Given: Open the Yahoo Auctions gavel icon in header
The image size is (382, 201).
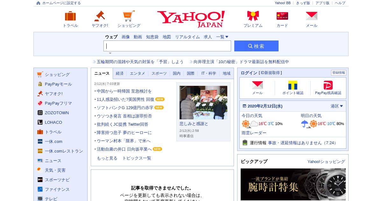Looking at the screenshot, I should pos(100,16).
